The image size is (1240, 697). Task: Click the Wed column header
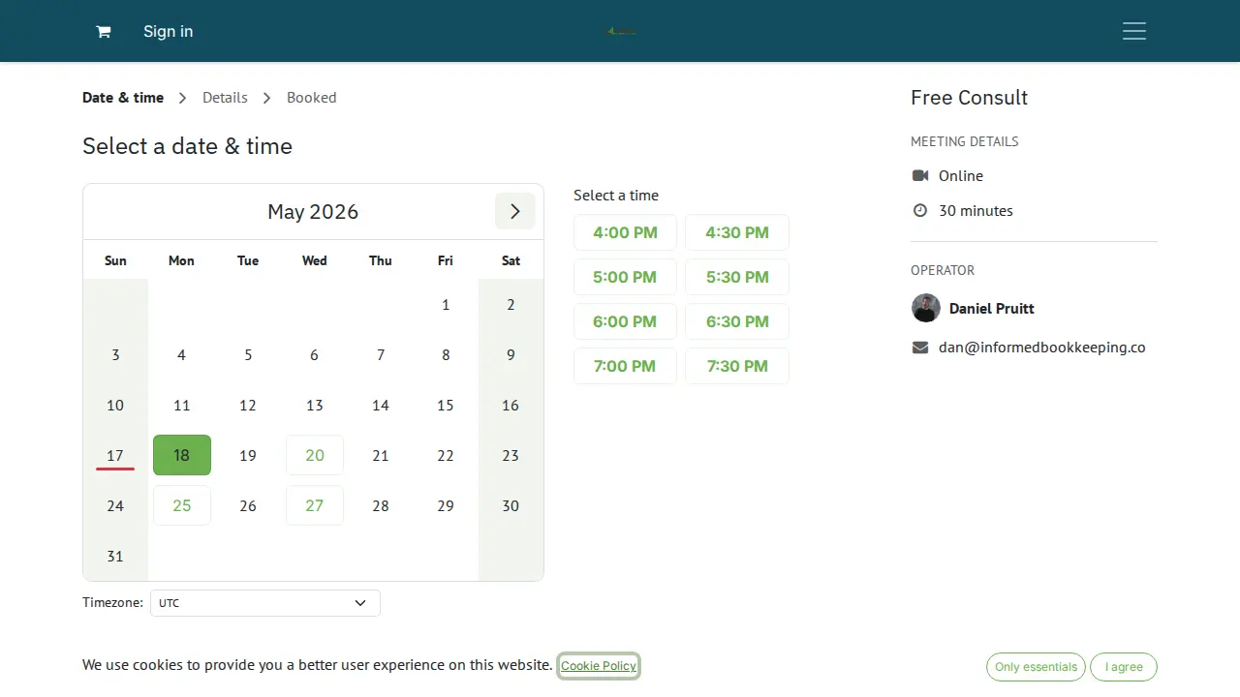(x=315, y=260)
